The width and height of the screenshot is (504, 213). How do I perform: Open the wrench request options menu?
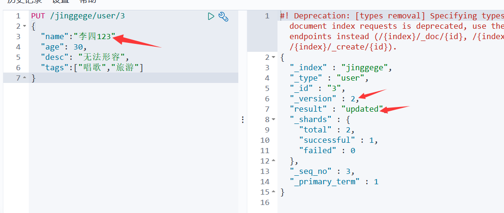[224, 17]
